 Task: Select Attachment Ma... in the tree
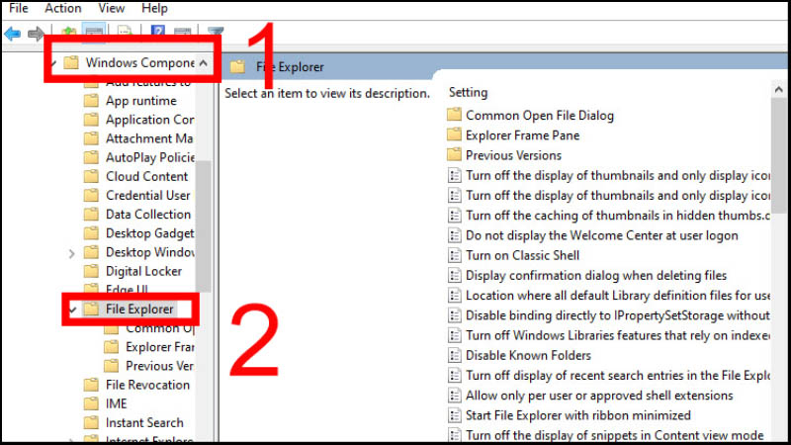coord(149,138)
